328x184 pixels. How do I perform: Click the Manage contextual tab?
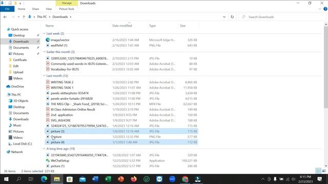point(67,3)
